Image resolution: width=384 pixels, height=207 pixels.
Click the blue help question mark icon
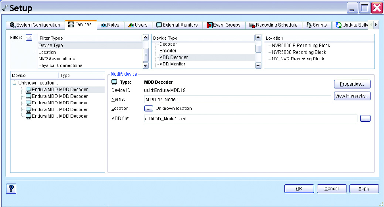11,189
